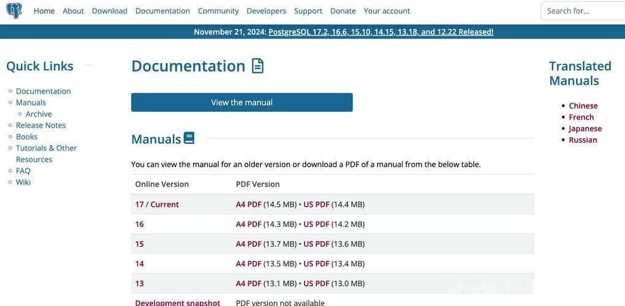Open online version 14 manual
The height and width of the screenshot is (306, 625).
point(139,264)
